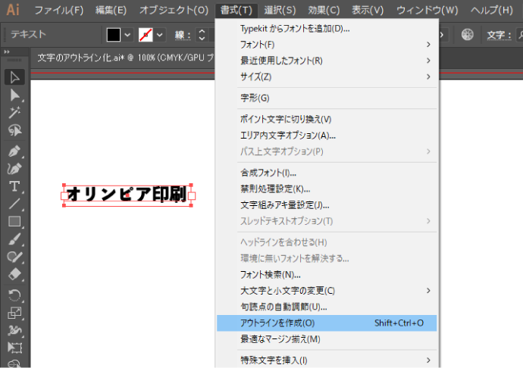Choose ポイント文字に切り換え(V)
Screen dimensions: 523x368
[327, 120]
